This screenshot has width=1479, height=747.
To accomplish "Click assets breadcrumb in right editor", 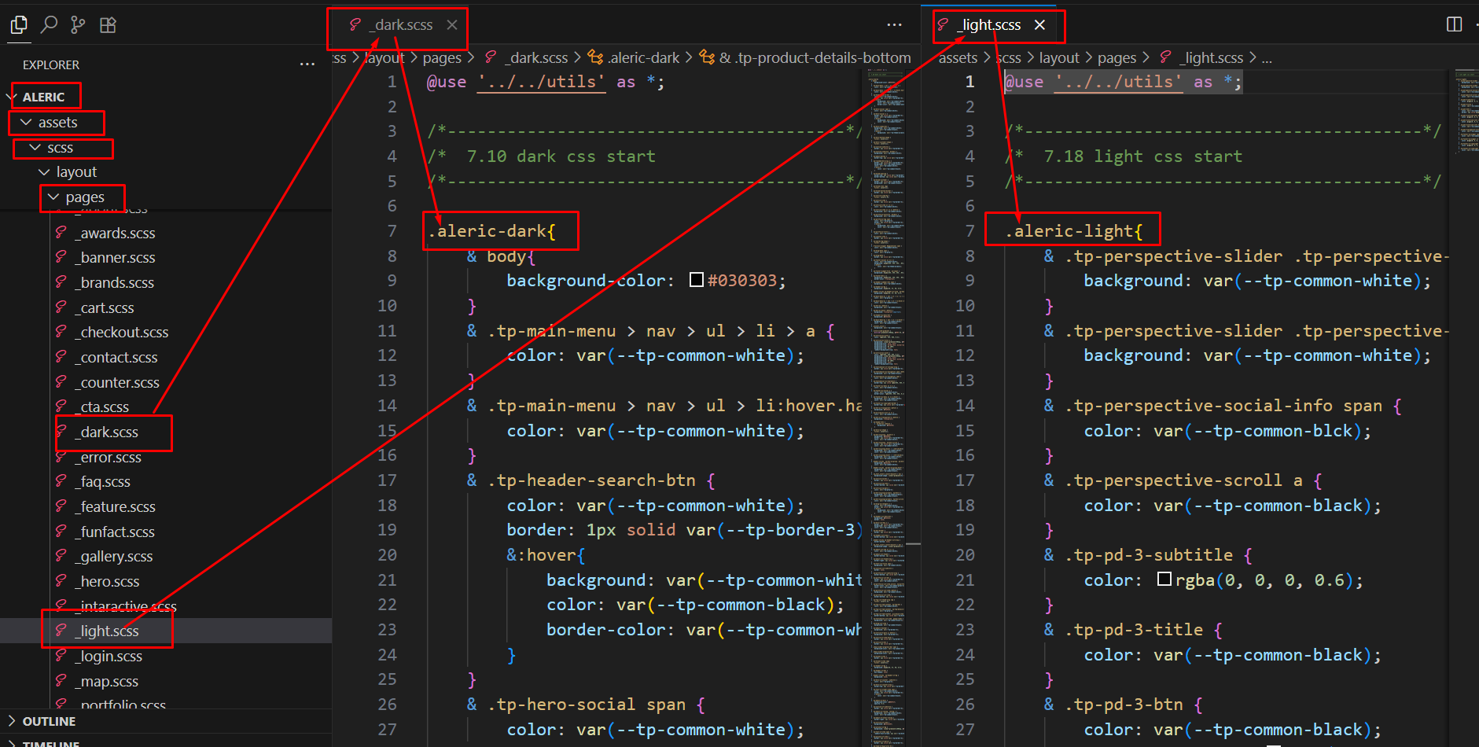I will (x=958, y=57).
